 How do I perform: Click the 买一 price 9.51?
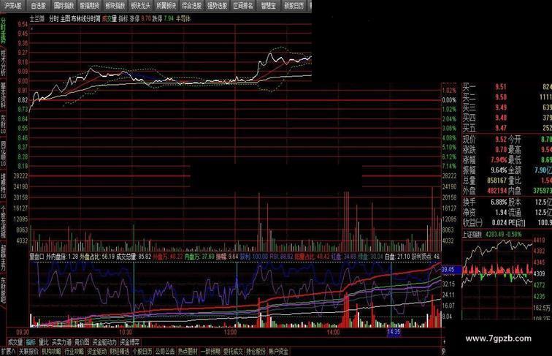501,87
